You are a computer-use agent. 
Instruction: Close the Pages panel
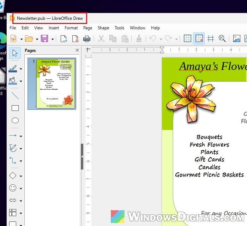(x=77, y=50)
